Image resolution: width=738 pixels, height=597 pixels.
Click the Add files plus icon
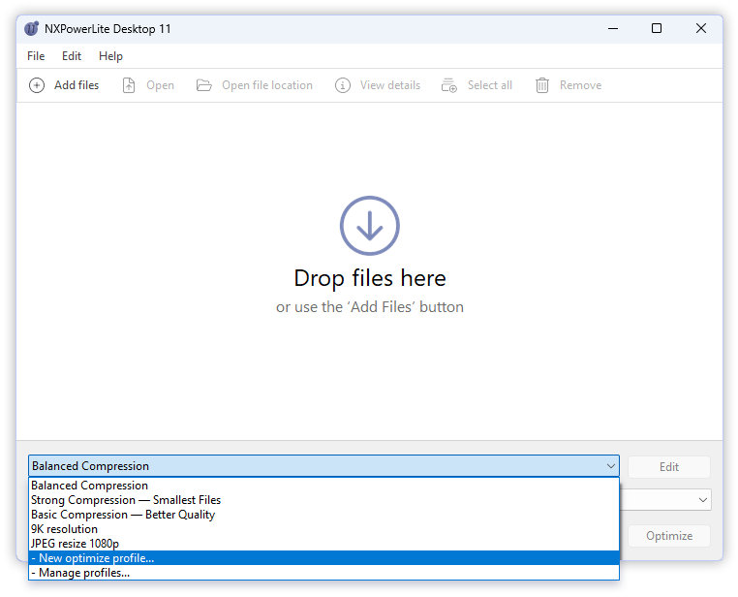coord(37,85)
